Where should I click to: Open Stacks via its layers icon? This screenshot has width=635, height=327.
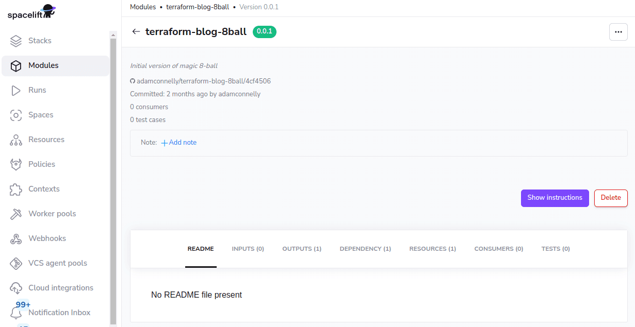16,41
